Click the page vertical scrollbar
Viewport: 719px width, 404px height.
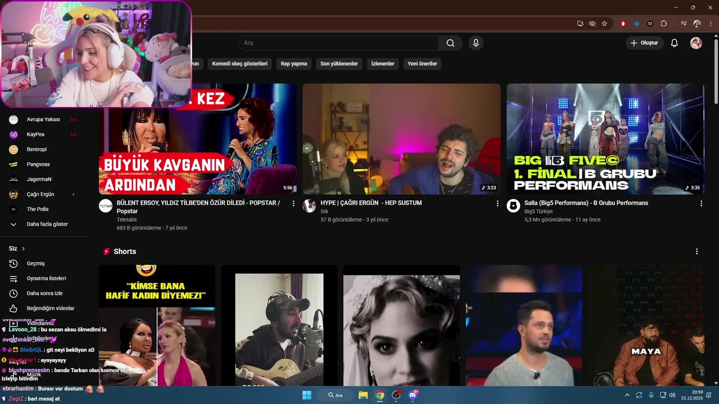[716, 70]
